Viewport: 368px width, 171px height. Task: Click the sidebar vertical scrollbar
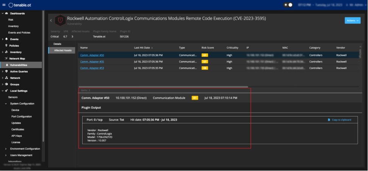[x=43, y=76]
